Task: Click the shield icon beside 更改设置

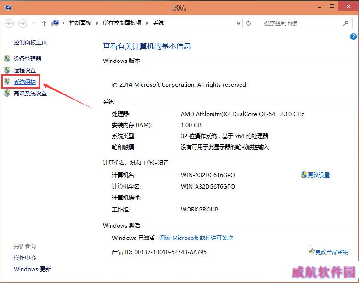Action: (x=303, y=175)
